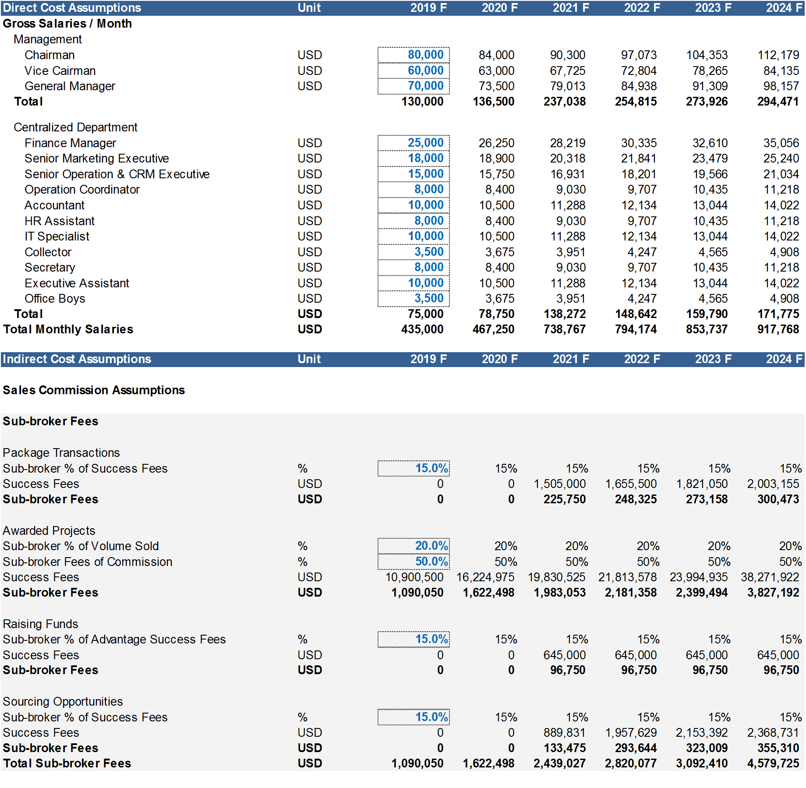The image size is (806, 788).
Task: Select the Package Transactions label
Action: coord(61,453)
